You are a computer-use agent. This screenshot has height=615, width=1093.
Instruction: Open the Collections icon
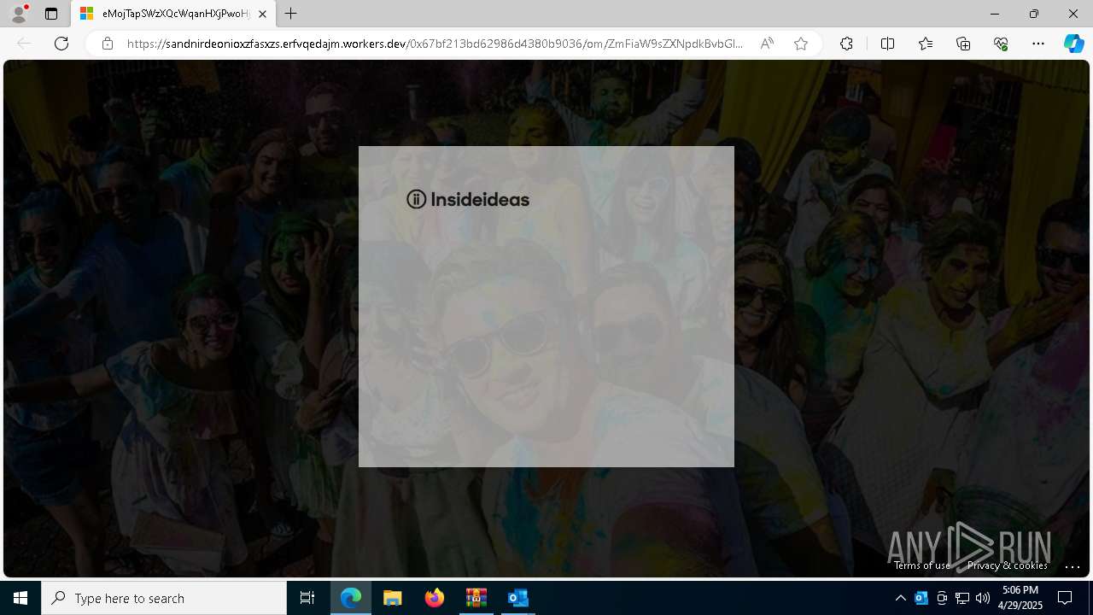coord(963,44)
